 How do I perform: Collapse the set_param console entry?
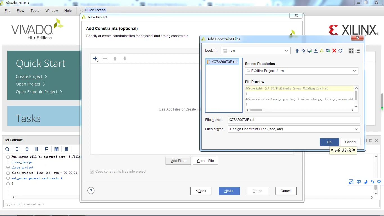pyautogui.click(x=8, y=178)
